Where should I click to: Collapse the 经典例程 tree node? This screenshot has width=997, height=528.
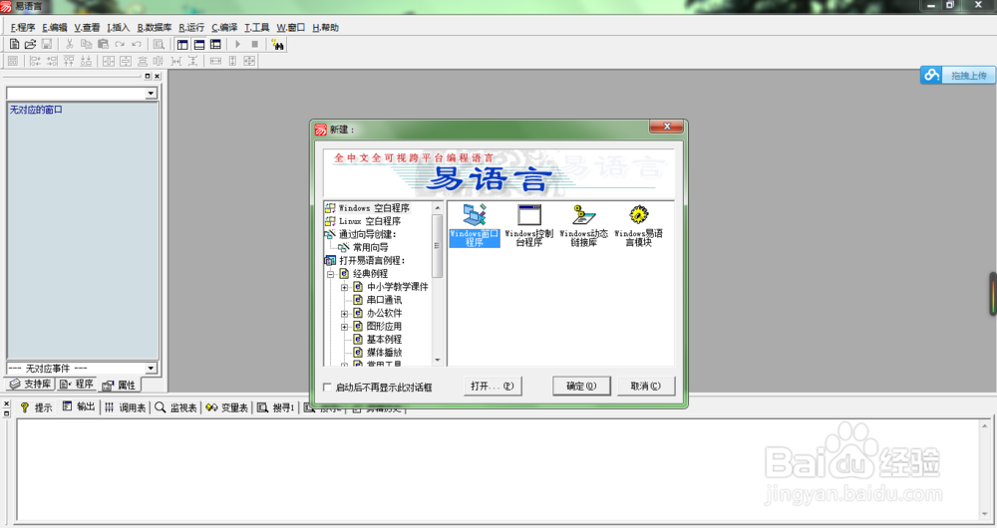331,275
